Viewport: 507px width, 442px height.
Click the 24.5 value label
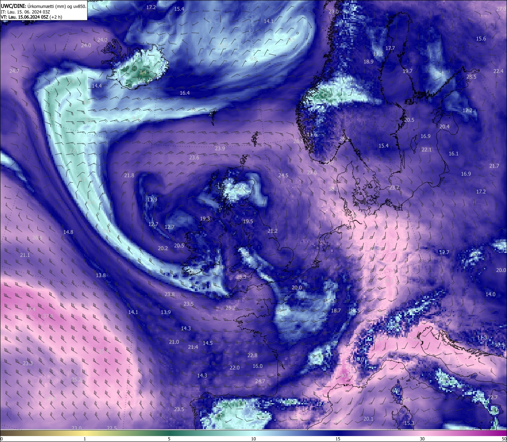[283, 176]
